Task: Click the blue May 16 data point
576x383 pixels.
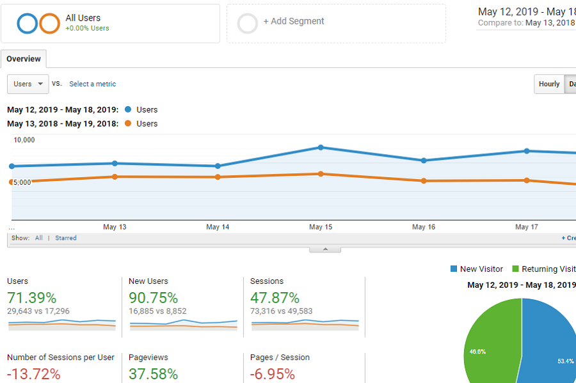Action: tap(424, 160)
